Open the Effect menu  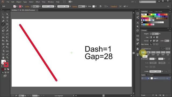pos(38,2)
